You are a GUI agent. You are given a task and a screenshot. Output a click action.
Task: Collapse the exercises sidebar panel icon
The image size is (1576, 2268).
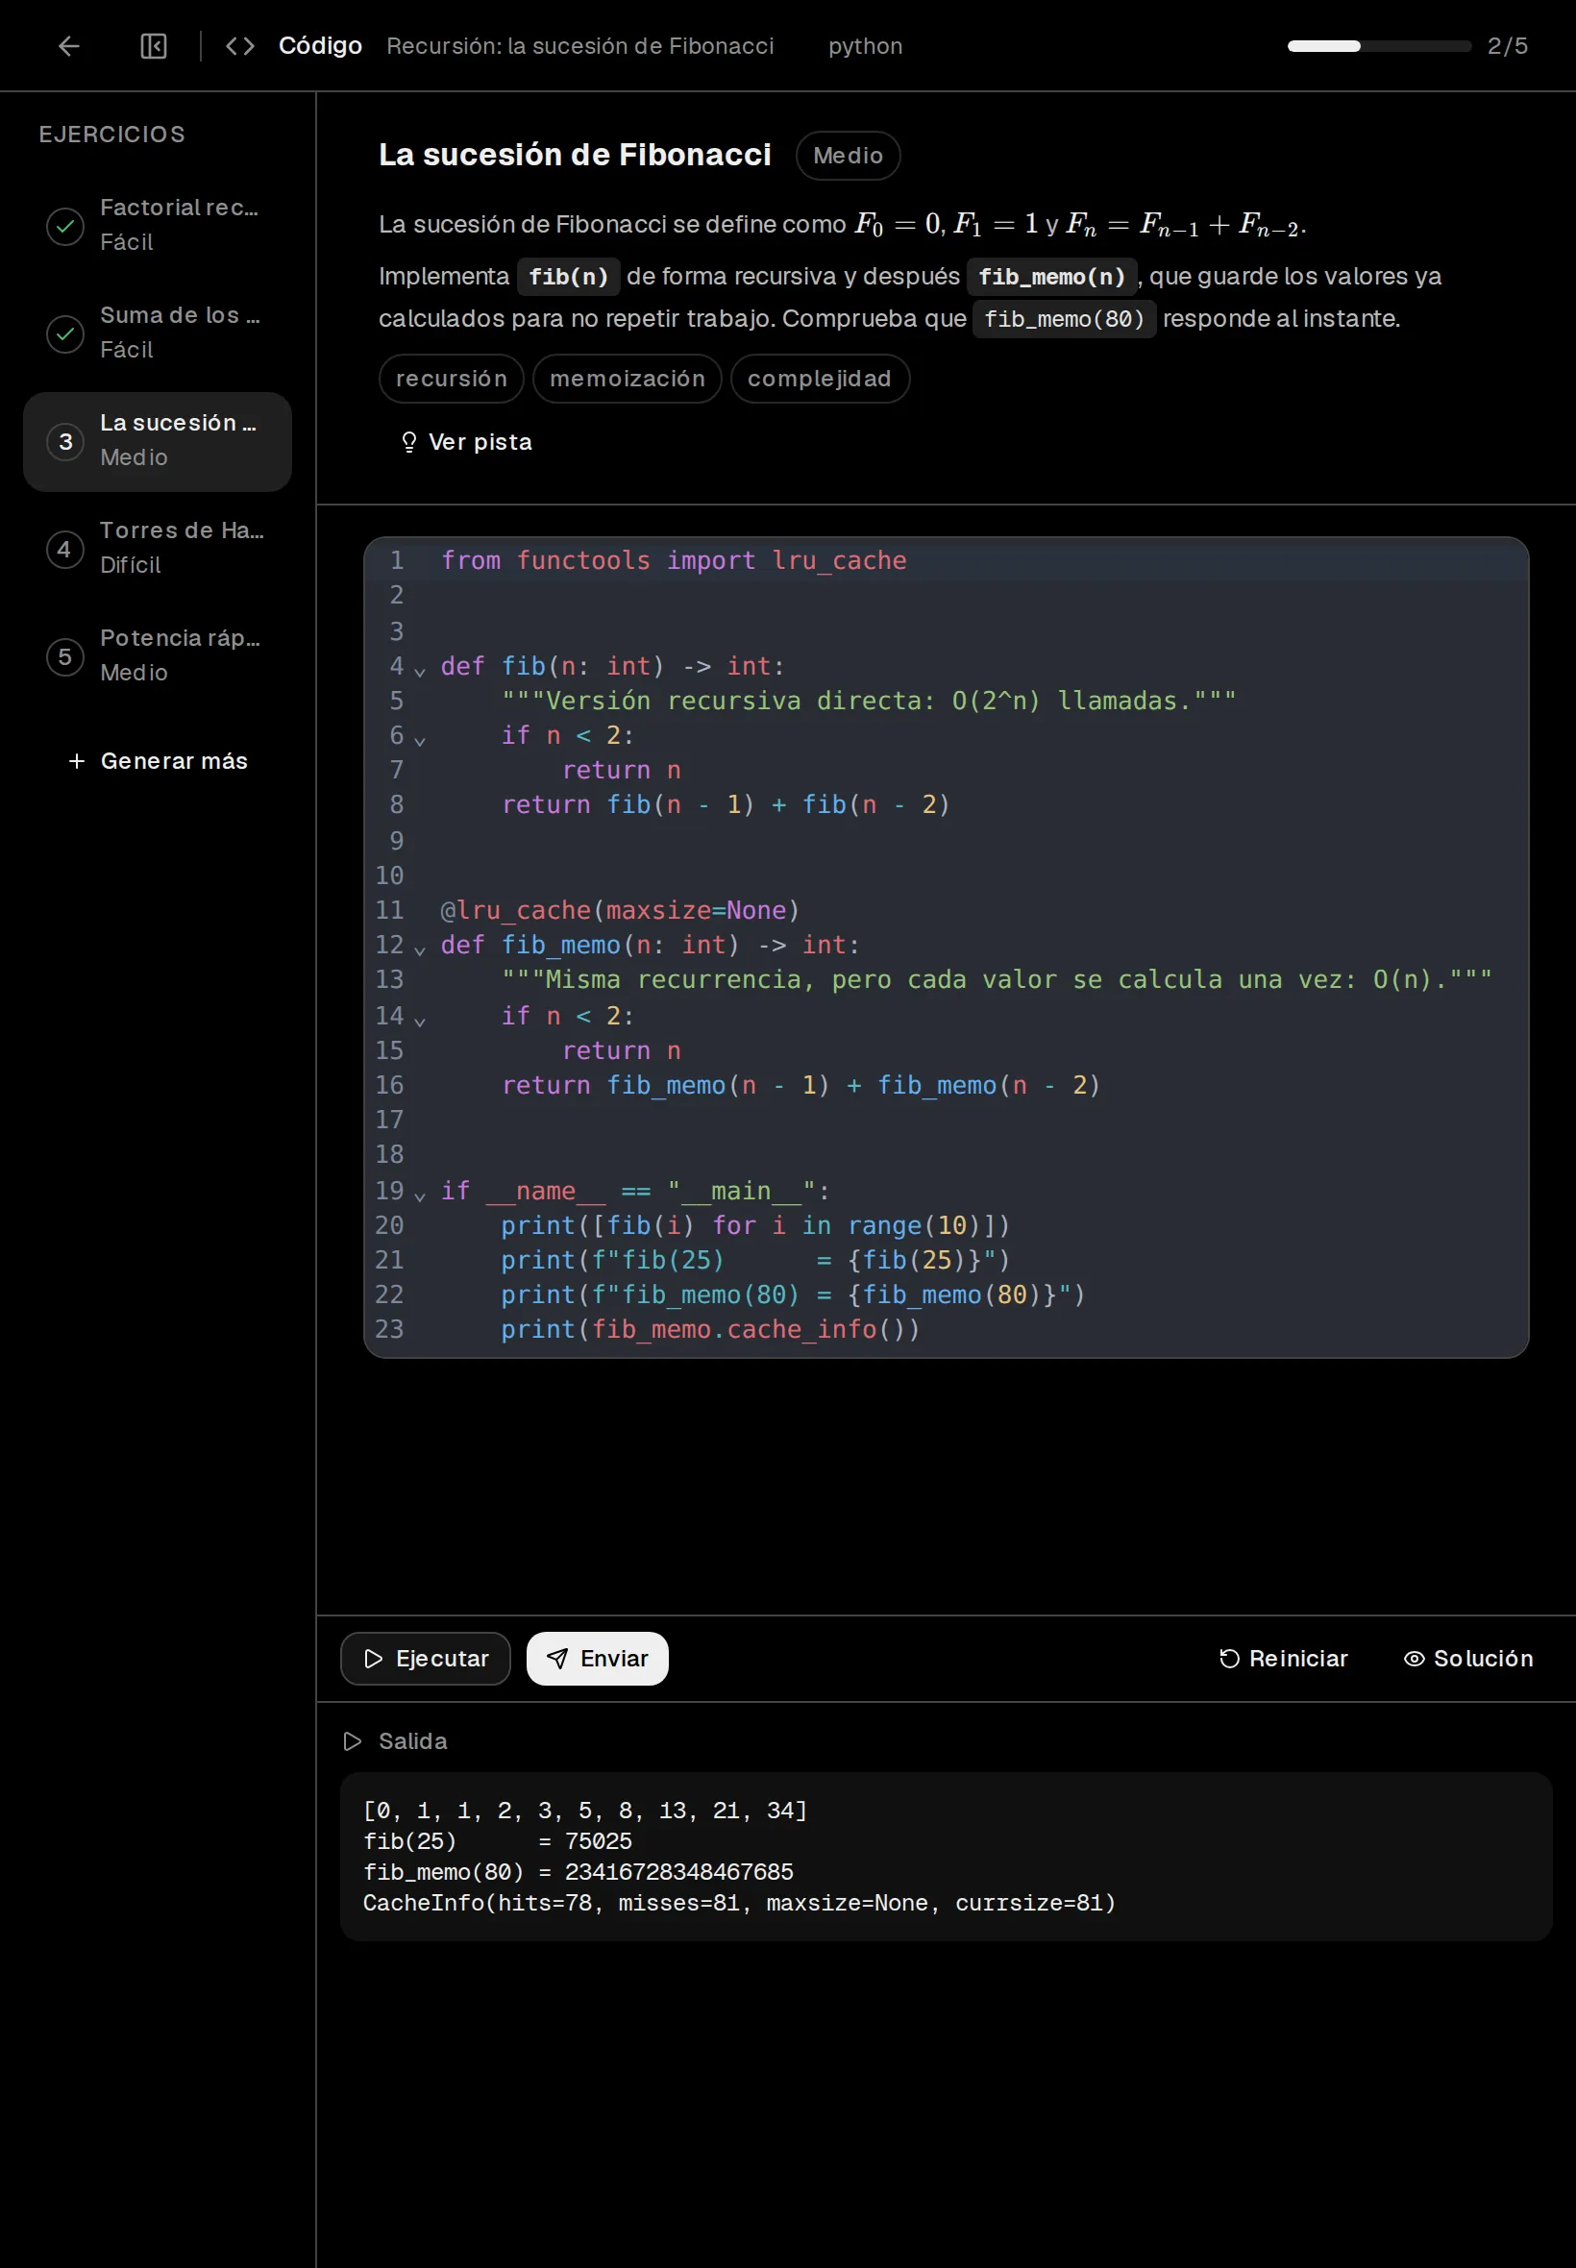point(154,46)
